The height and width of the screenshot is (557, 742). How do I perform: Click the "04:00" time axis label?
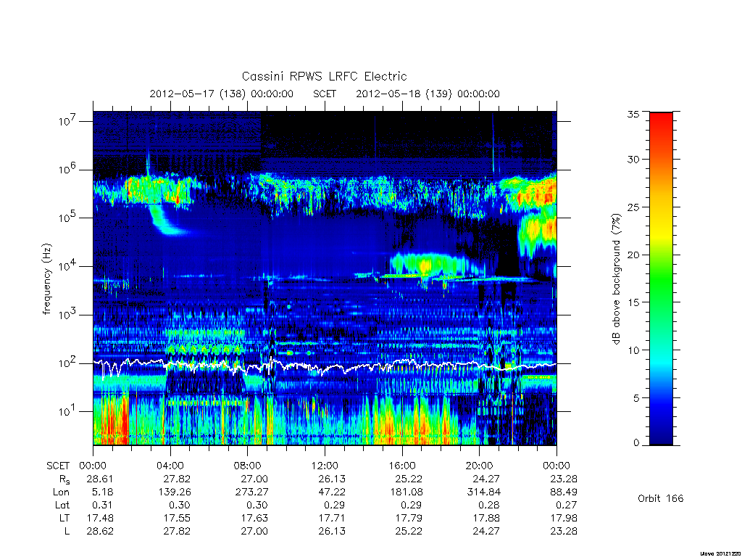coord(170,466)
